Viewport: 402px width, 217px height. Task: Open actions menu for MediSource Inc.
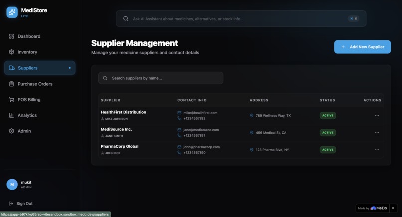[377, 132]
